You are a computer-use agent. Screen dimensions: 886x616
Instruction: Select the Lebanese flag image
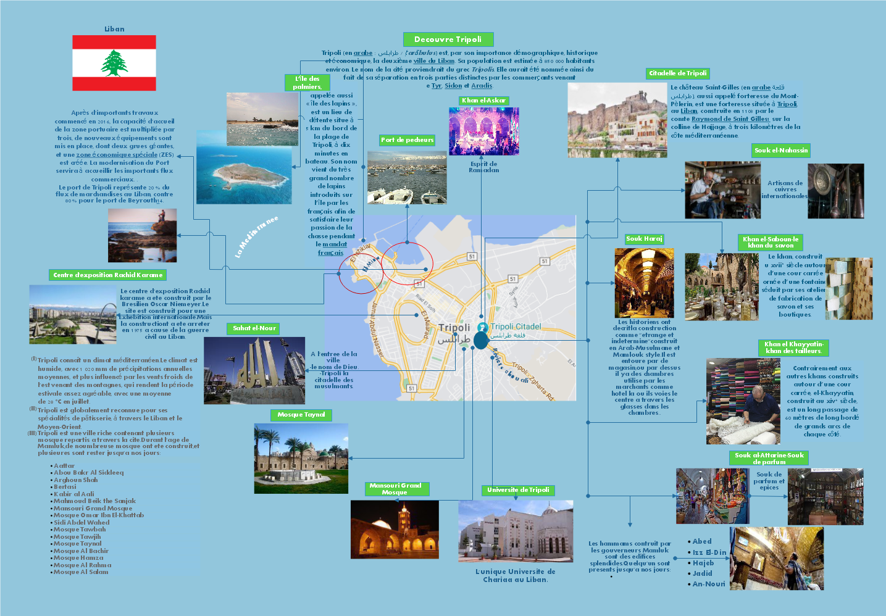(x=114, y=63)
